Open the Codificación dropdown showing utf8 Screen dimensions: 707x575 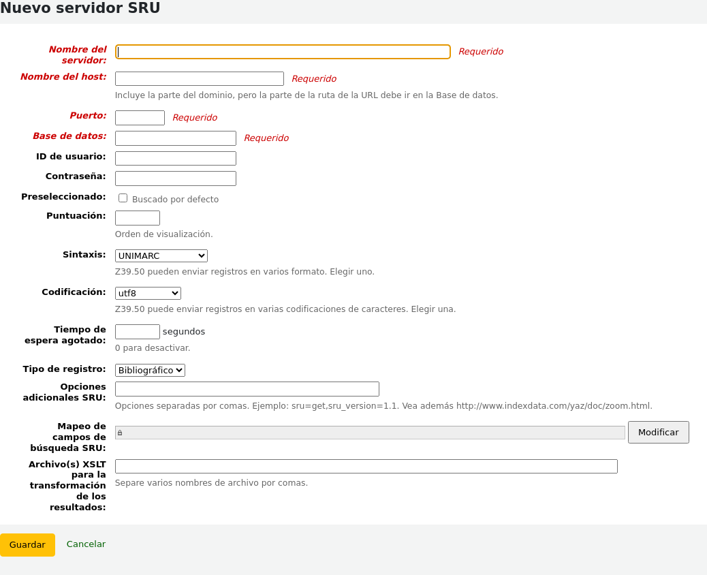pyautogui.click(x=148, y=293)
